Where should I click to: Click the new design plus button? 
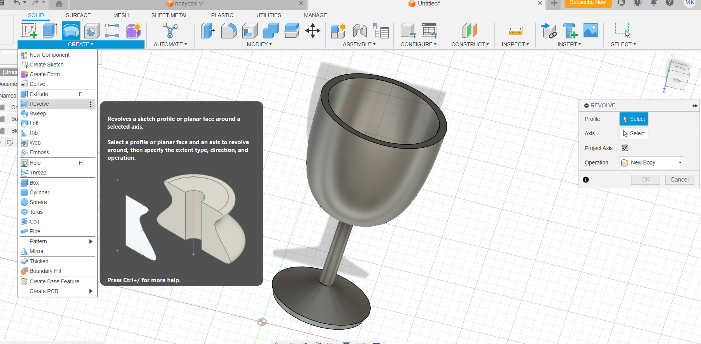pos(554,3)
